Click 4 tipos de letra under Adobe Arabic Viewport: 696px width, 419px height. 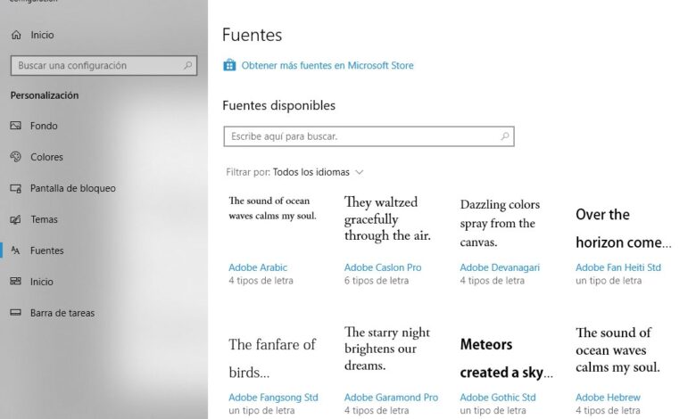point(261,281)
